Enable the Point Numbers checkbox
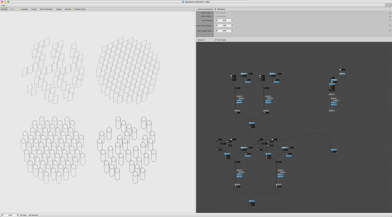This screenshot has width=392, height=217. click(38, 9)
